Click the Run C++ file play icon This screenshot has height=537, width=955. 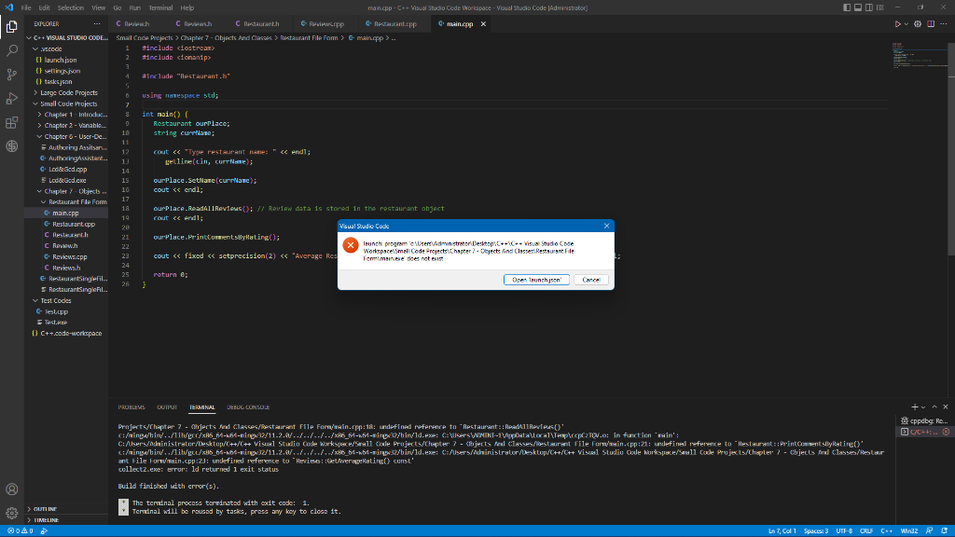pos(897,23)
